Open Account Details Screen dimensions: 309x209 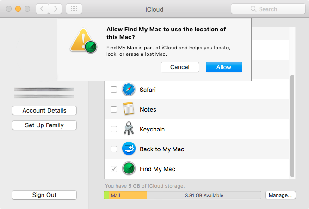(x=44, y=110)
